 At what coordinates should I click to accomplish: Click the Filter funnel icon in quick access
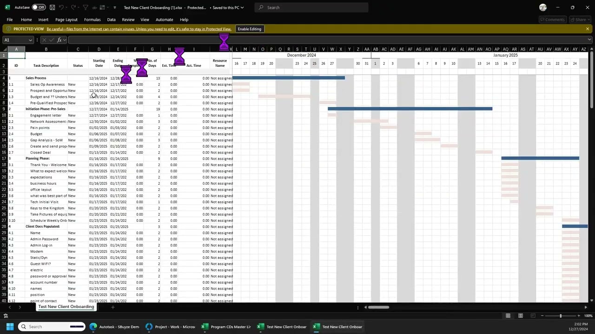(x=85, y=7)
